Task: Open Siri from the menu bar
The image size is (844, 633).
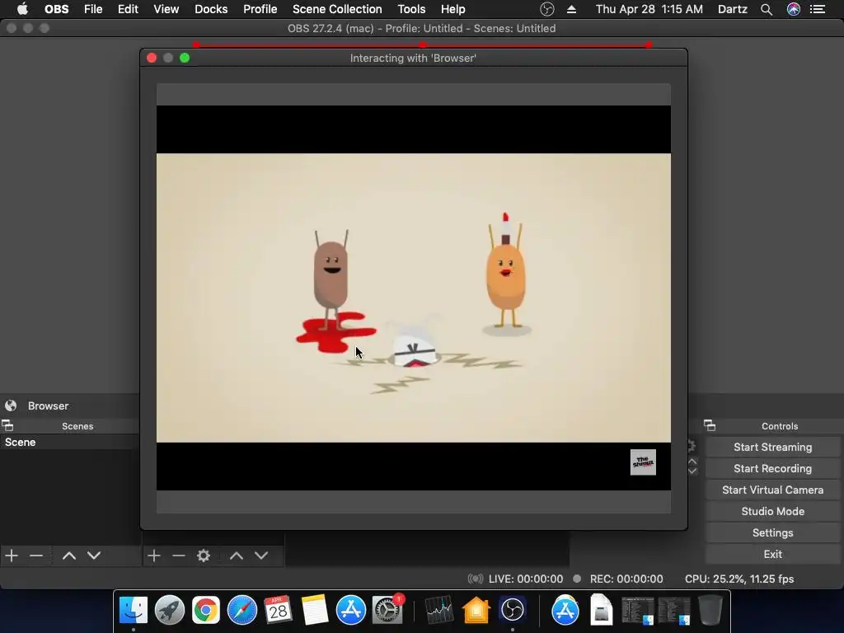Action: click(x=794, y=9)
